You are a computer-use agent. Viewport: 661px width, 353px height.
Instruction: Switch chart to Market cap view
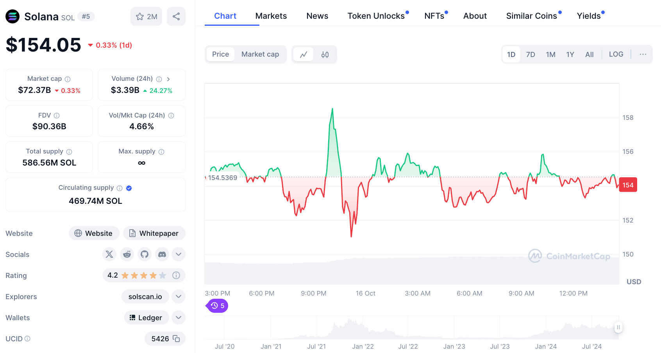tap(260, 54)
